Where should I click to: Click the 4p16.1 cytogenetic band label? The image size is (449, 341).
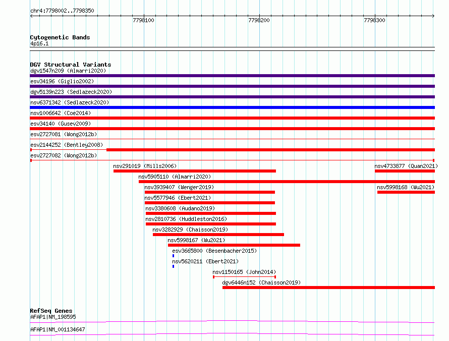pyautogui.click(x=39, y=43)
